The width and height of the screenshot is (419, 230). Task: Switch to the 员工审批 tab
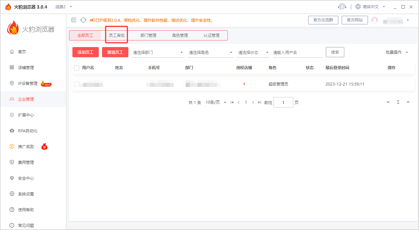click(116, 35)
